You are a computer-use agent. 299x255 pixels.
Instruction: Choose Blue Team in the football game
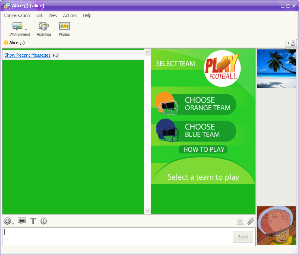202,131
